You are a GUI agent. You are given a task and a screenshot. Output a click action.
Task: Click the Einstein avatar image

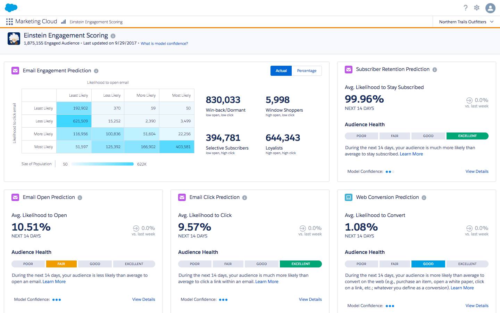tap(14, 38)
